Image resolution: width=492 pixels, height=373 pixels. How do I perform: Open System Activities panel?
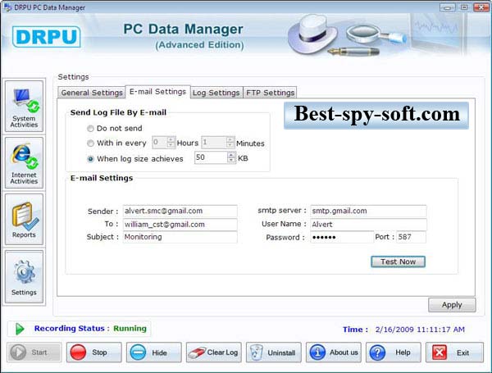point(24,107)
